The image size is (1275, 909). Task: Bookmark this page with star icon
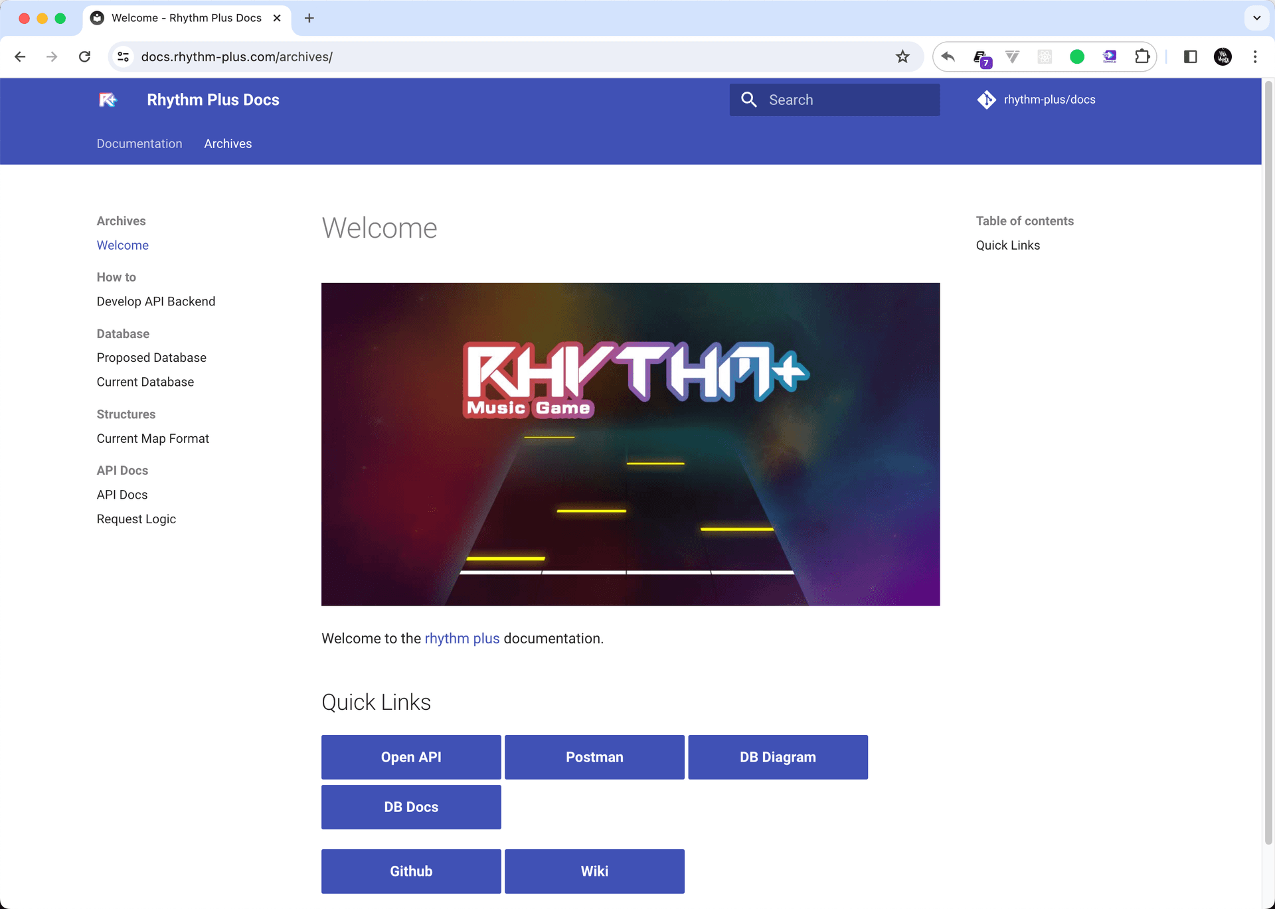click(x=902, y=56)
